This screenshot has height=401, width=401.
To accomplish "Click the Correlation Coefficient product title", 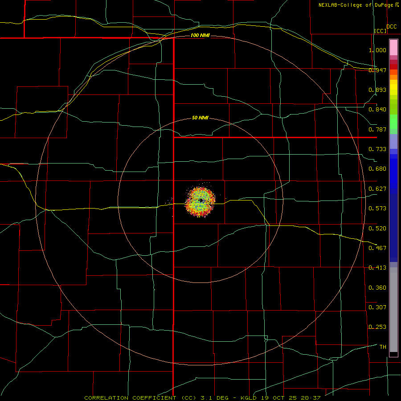I will tap(202, 398).
